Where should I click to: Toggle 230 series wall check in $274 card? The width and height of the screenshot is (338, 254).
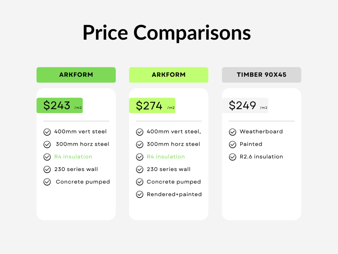point(140,169)
